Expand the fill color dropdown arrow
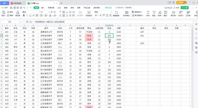The image size is (198, 108). click(x=48, y=15)
